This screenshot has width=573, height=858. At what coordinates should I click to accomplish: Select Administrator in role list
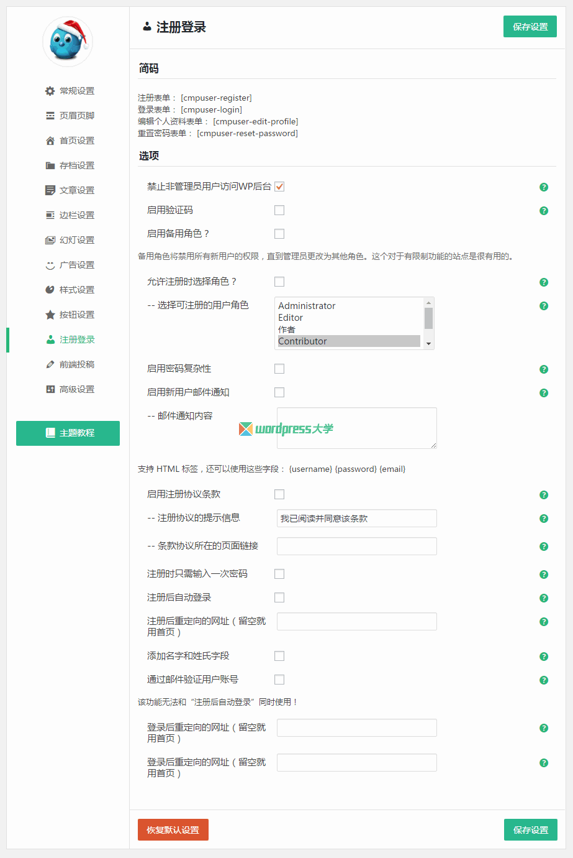tap(349, 306)
